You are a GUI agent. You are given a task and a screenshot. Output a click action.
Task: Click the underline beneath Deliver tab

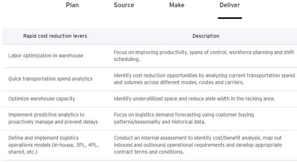tap(230, 18)
